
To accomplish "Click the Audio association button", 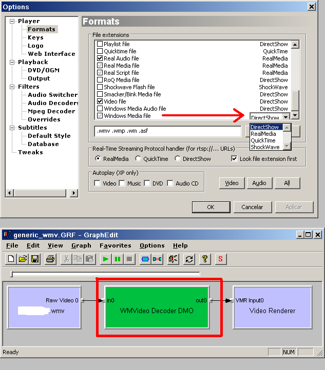I will pos(259,183).
